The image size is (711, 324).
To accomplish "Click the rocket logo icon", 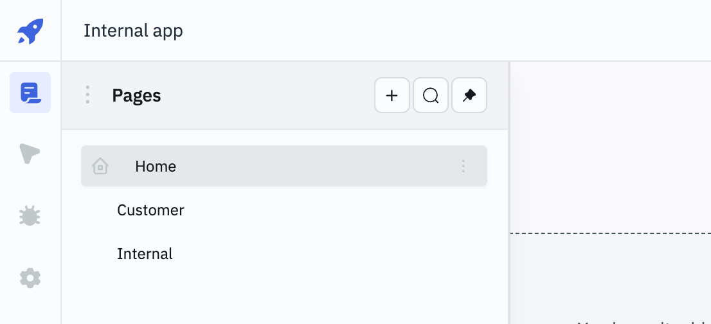I will pos(30,31).
